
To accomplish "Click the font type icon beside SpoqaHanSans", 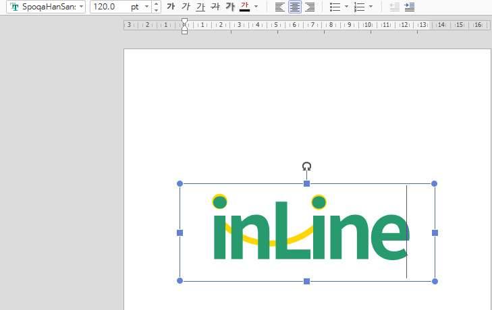I will point(14,7).
